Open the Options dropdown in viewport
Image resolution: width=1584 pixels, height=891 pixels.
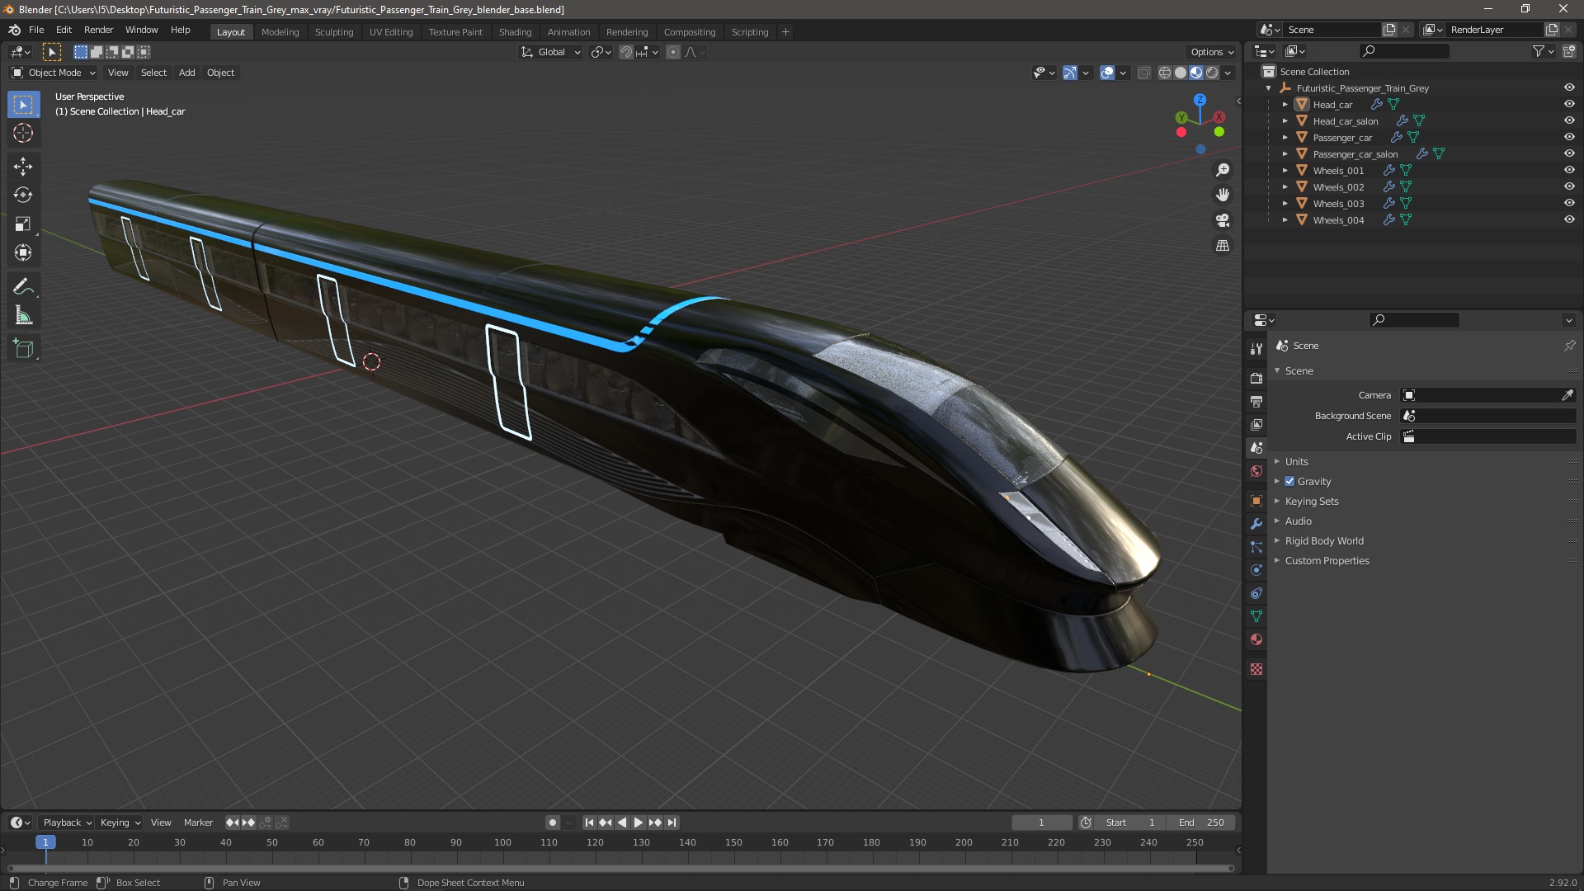[x=1212, y=52]
